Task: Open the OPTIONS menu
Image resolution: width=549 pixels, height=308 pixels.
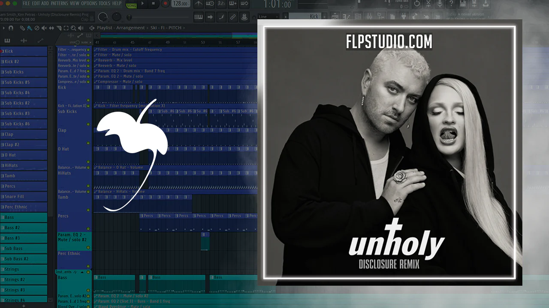Action: pos(89,3)
